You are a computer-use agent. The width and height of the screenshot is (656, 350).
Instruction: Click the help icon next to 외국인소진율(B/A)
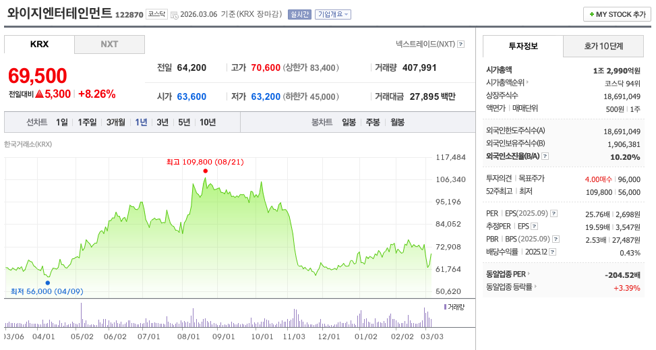(545, 156)
